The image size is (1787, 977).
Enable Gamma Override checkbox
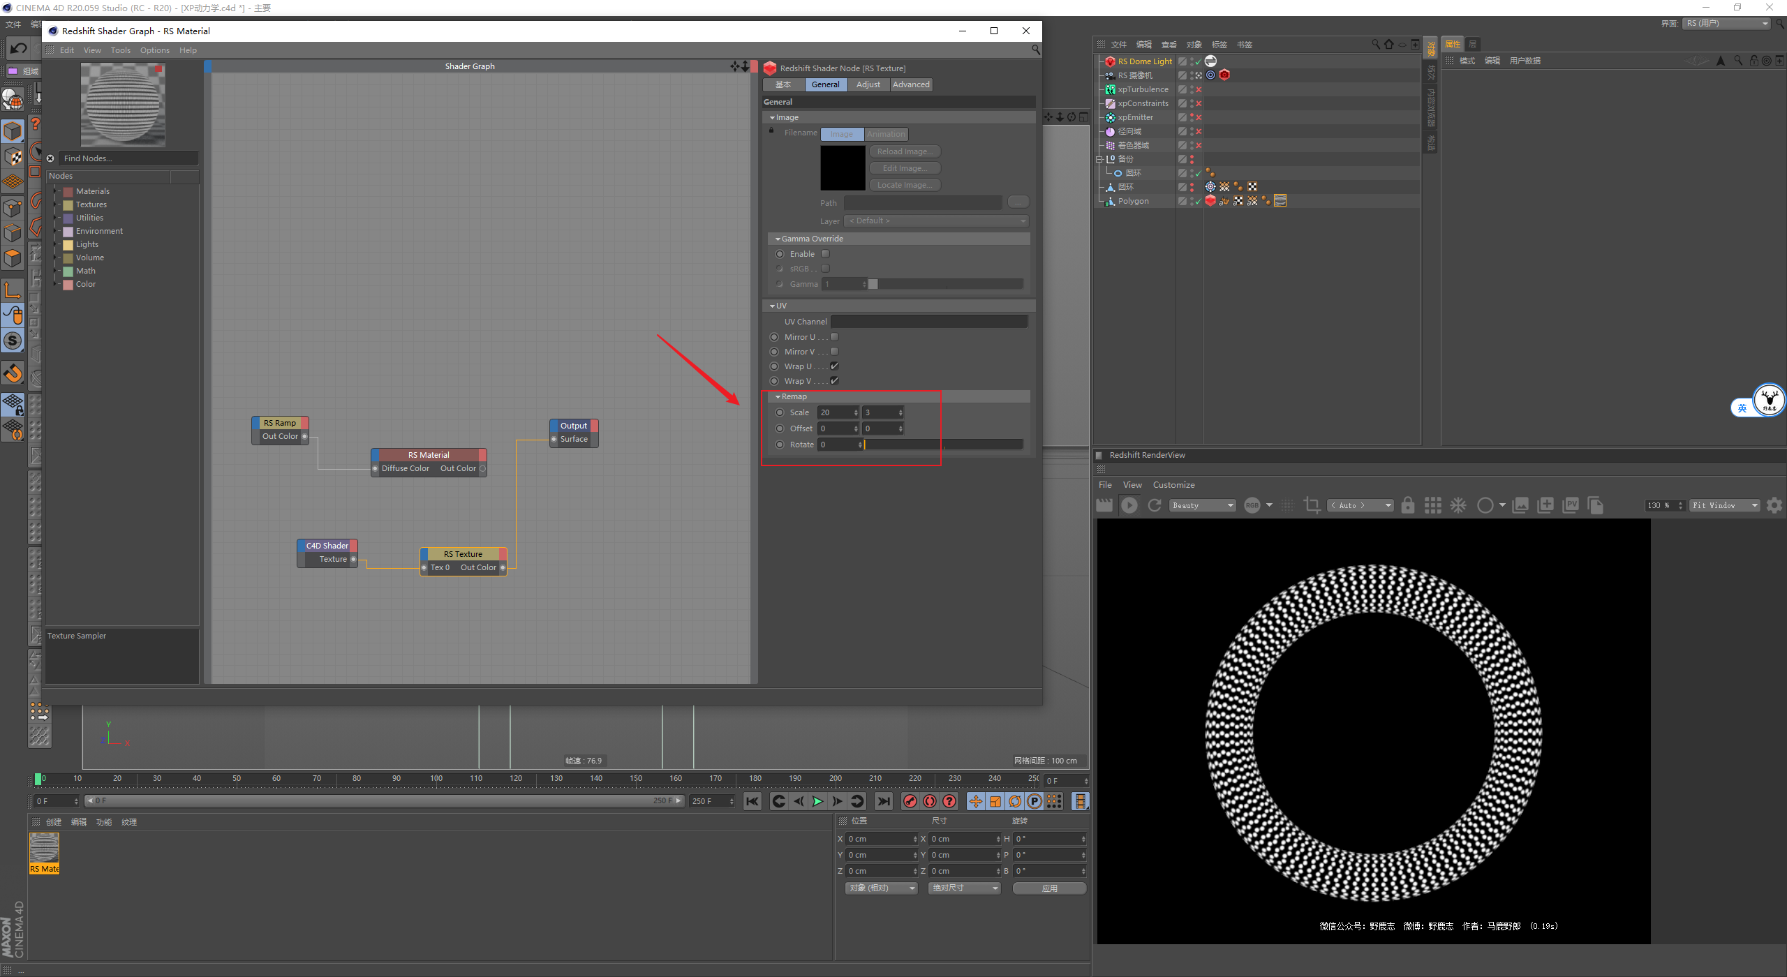click(x=826, y=254)
